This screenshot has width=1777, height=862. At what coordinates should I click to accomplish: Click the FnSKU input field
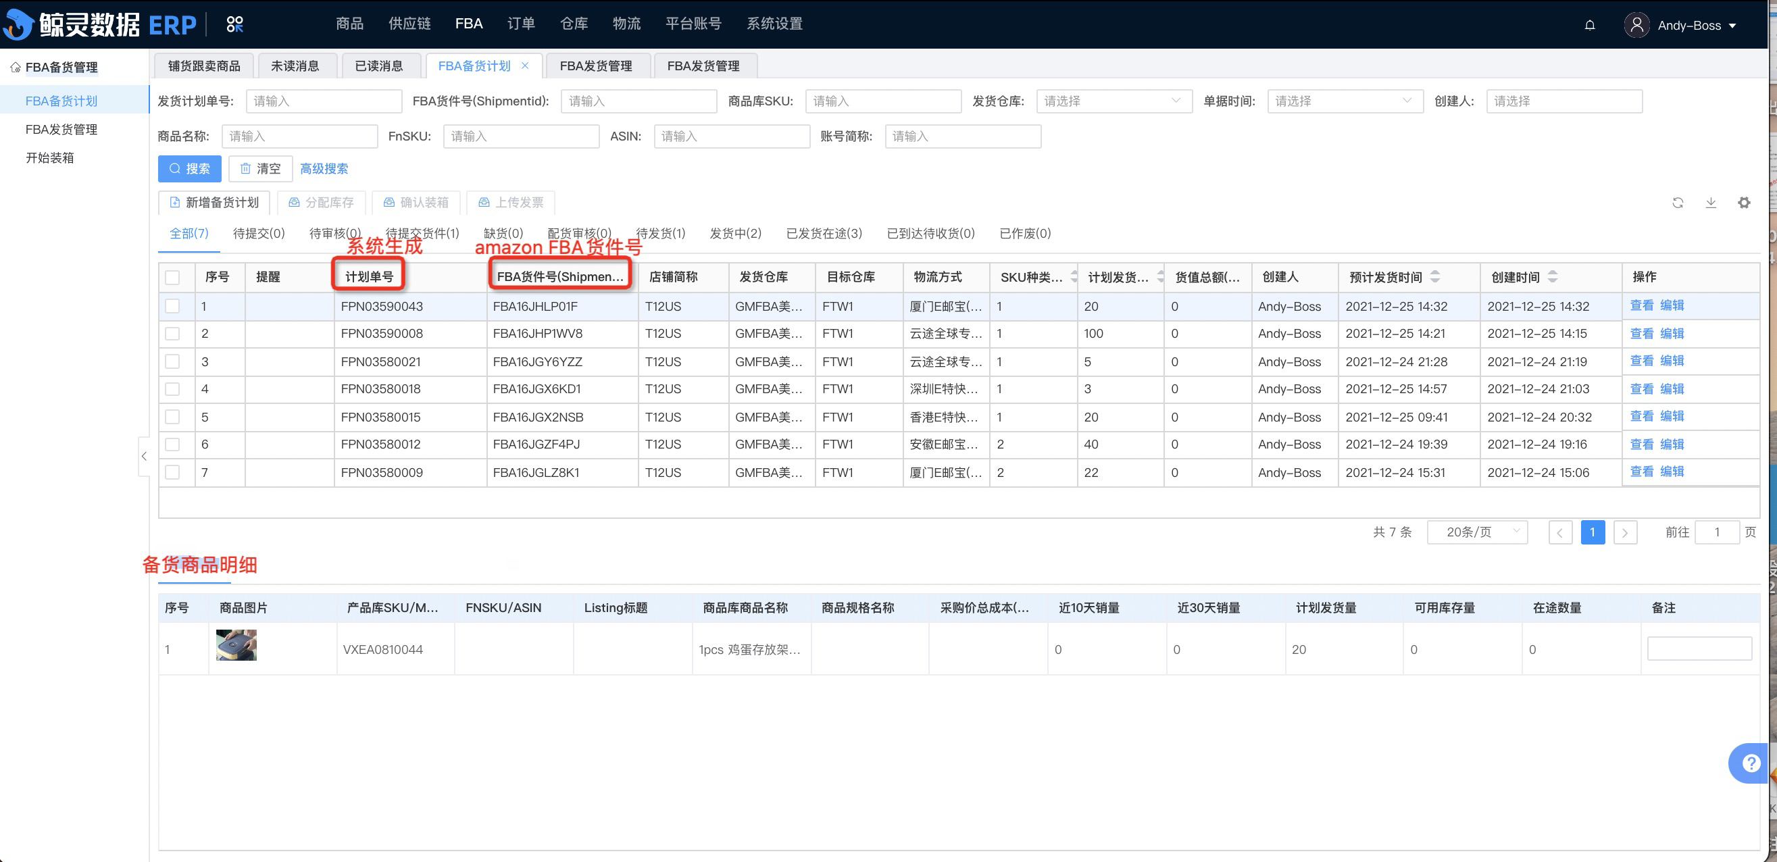(521, 136)
